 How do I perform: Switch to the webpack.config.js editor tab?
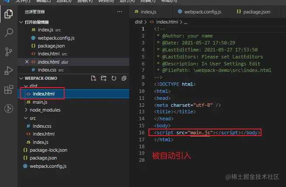pyautogui.click(x=202, y=12)
